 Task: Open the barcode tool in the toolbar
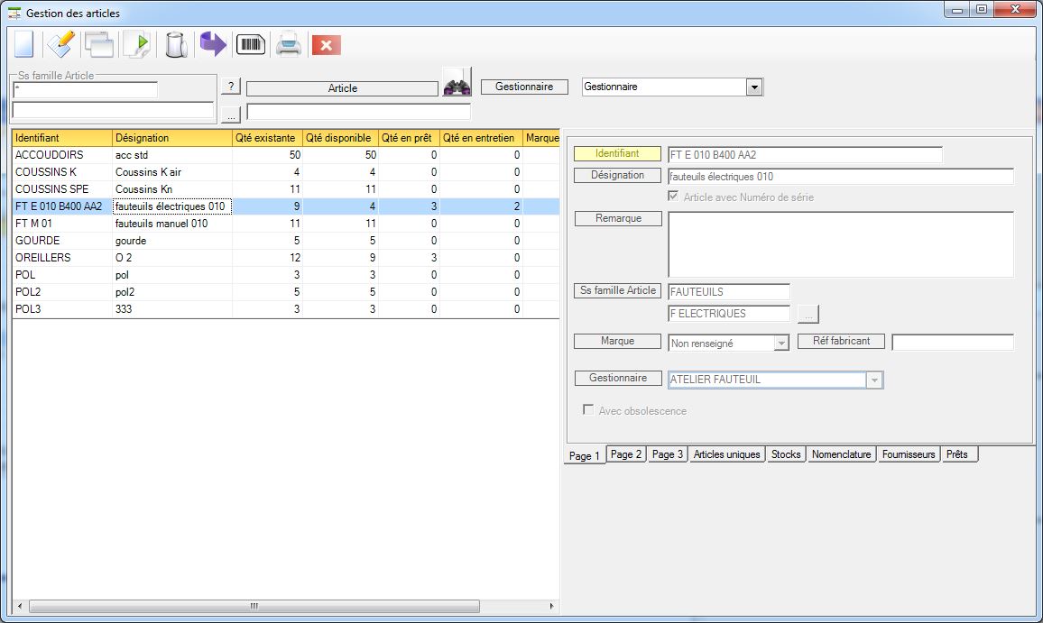251,44
